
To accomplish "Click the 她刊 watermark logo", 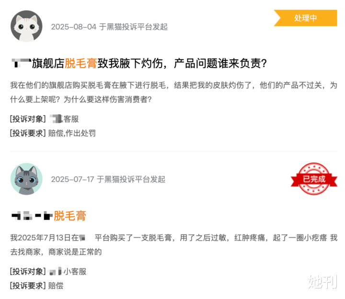I will (x=322, y=282).
